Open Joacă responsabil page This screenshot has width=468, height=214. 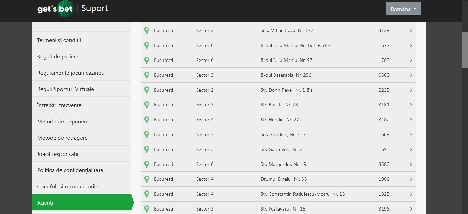pyautogui.click(x=81, y=154)
